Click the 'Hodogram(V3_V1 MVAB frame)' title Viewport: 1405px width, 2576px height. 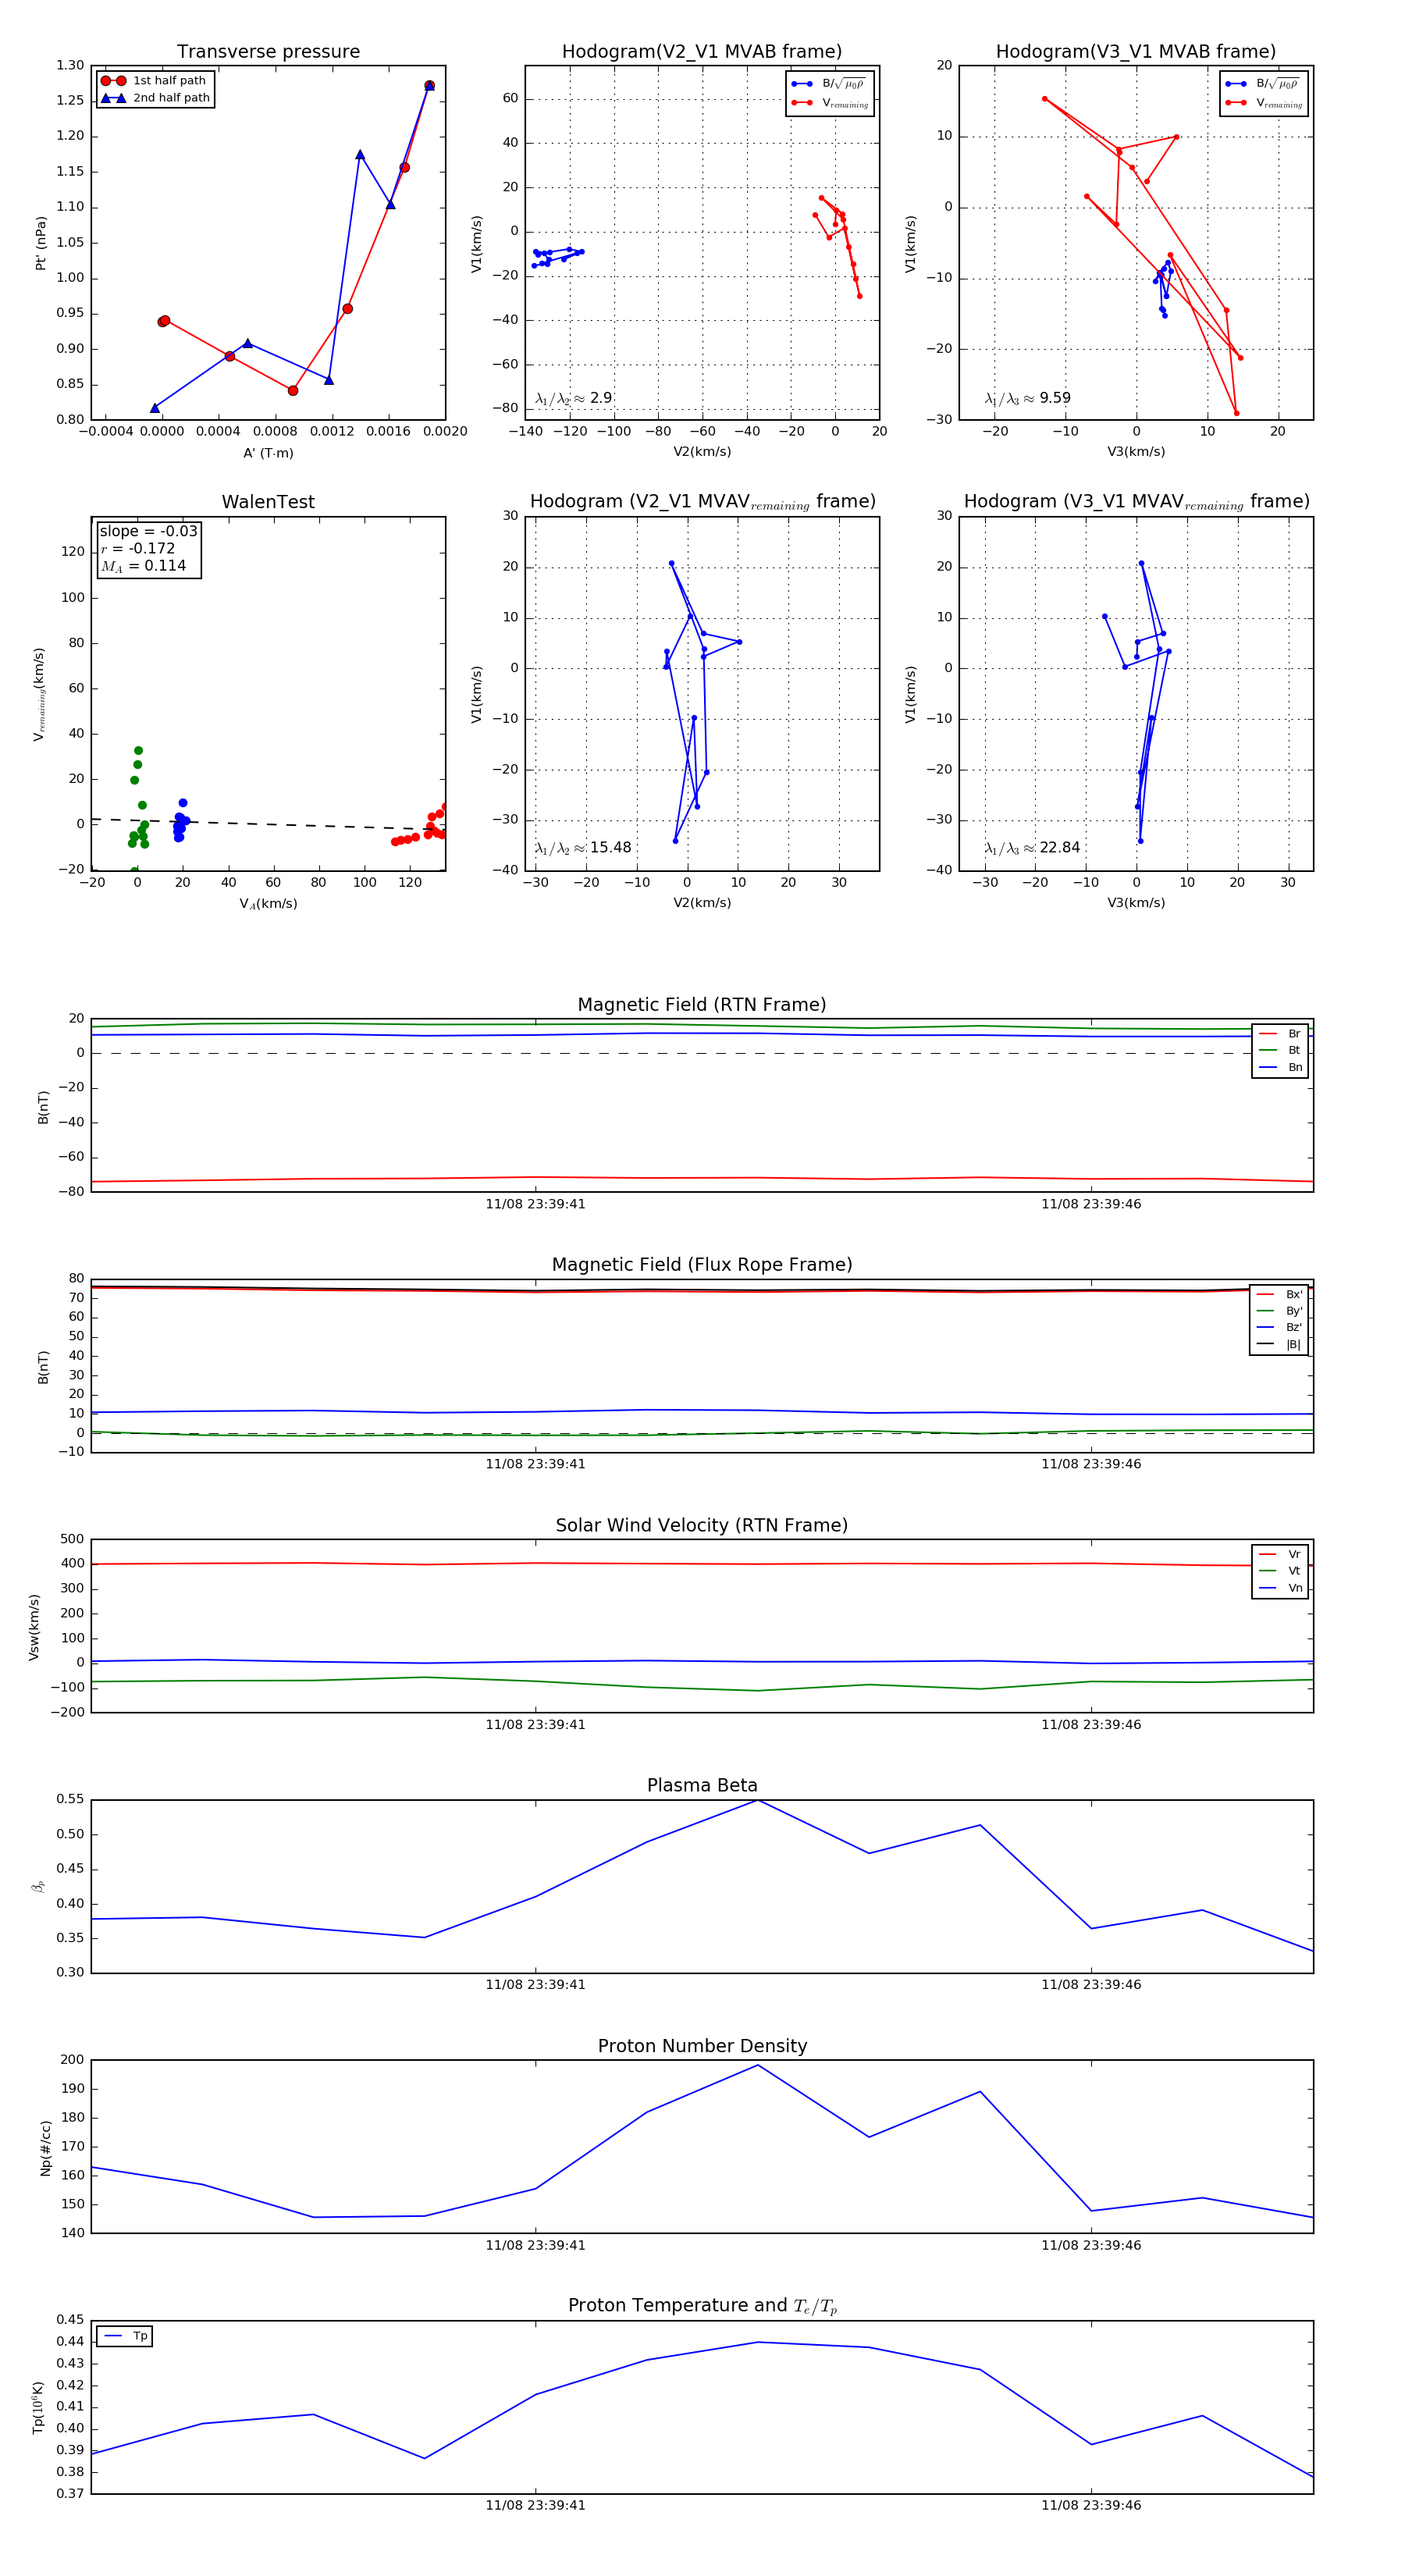pos(1136,52)
